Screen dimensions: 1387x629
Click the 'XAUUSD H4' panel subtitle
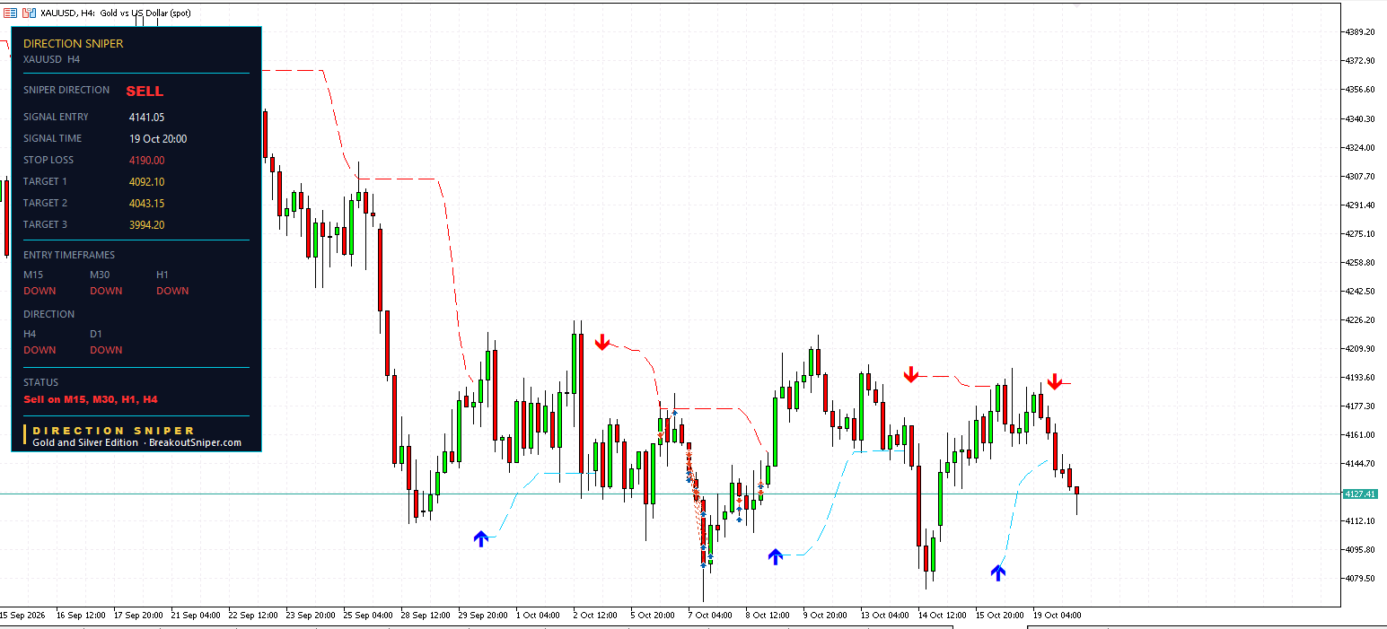51,59
